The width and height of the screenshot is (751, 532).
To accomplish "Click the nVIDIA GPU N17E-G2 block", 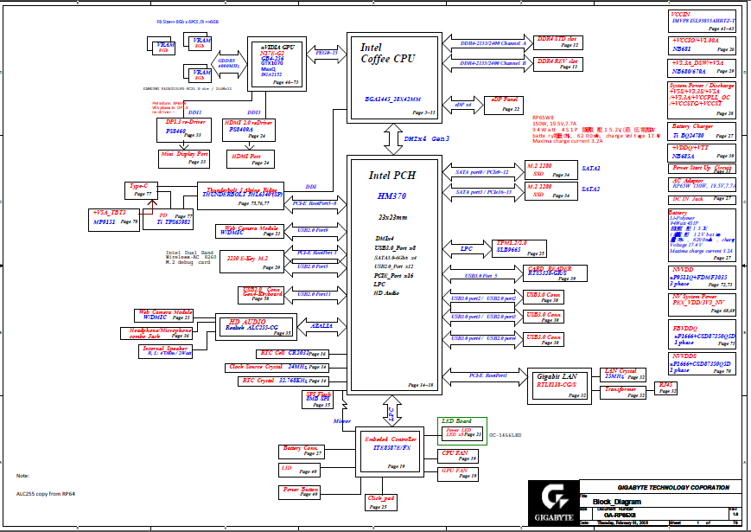I will click(x=277, y=64).
